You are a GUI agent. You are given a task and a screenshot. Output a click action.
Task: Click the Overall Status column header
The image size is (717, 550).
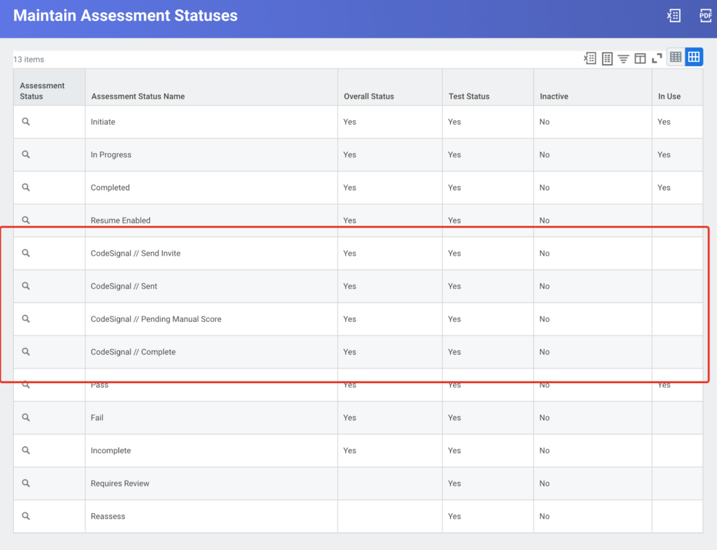[x=369, y=96]
